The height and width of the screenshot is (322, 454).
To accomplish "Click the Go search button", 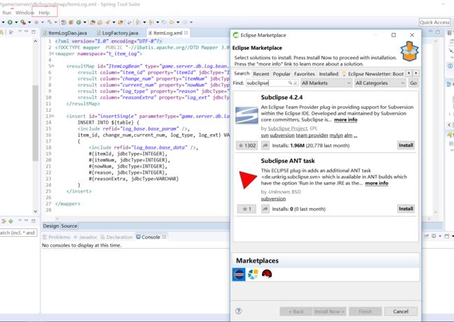I will pos(413,83).
